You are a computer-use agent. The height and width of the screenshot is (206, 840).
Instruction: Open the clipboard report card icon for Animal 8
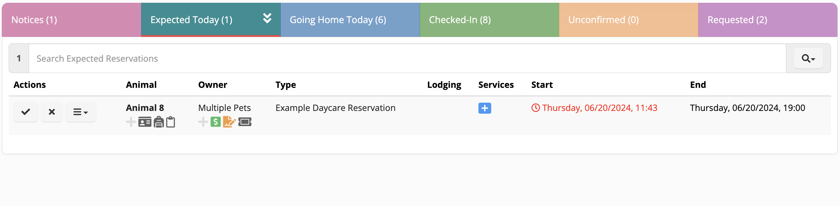point(170,122)
